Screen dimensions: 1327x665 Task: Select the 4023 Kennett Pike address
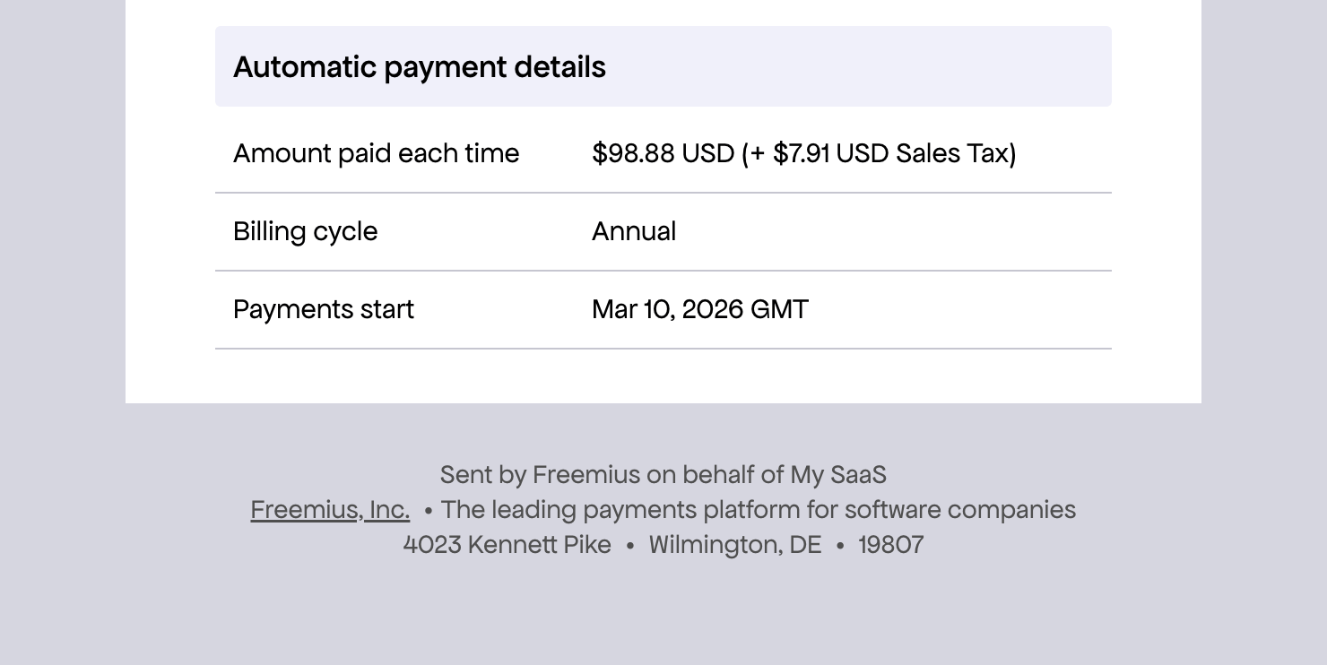(507, 545)
